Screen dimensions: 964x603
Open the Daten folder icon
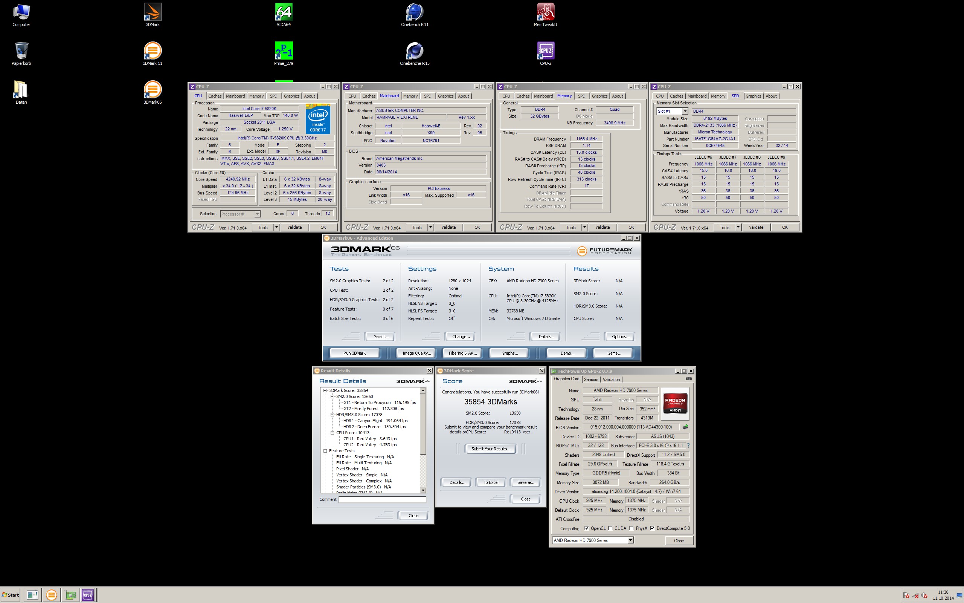pyautogui.click(x=21, y=92)
